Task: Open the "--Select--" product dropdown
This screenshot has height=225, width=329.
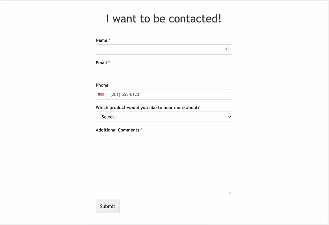Action: [164, 117]
